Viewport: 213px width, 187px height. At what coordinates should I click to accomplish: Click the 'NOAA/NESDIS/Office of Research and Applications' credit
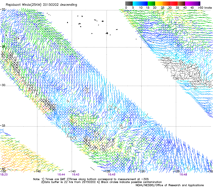click(x=170, y=185)
